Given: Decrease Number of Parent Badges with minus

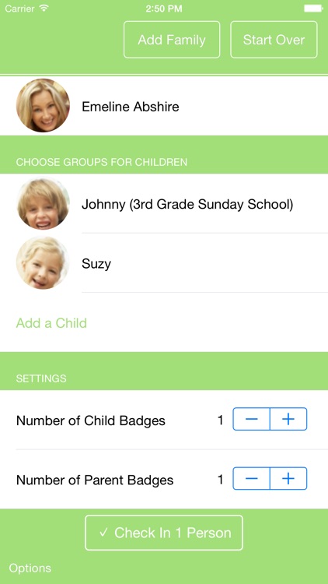Looking at the screenshot, I should [x=251, y=479].
